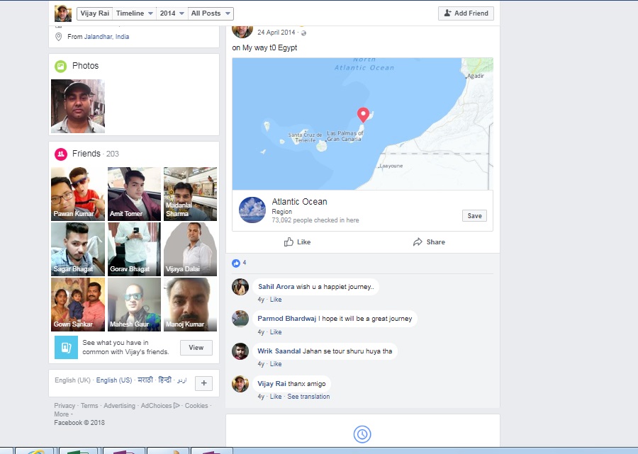Screen dimensions: 638x454
Task: Click See translation on Vijay Rai's comment
Action: click(x=308, y=397)
